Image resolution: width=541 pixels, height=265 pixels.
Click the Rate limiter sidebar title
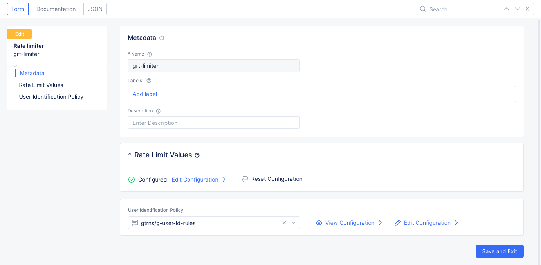point(29,46)
